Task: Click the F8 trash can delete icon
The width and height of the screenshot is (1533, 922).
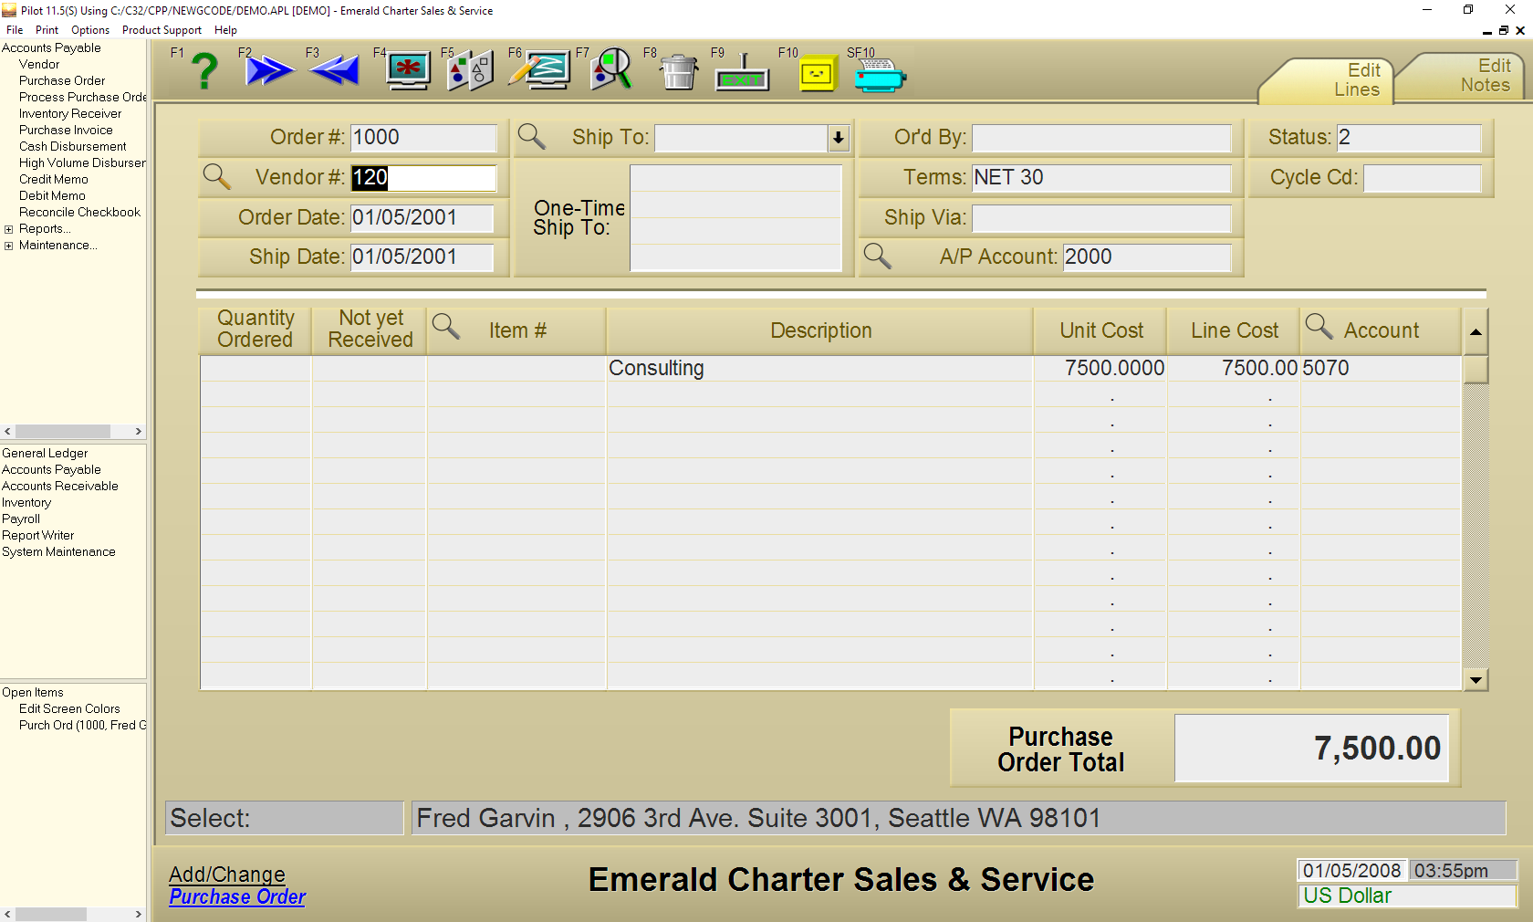Action: tap(678, 72)
